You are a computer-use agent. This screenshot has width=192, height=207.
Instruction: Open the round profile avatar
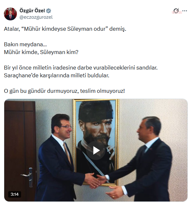coord(10,14)
